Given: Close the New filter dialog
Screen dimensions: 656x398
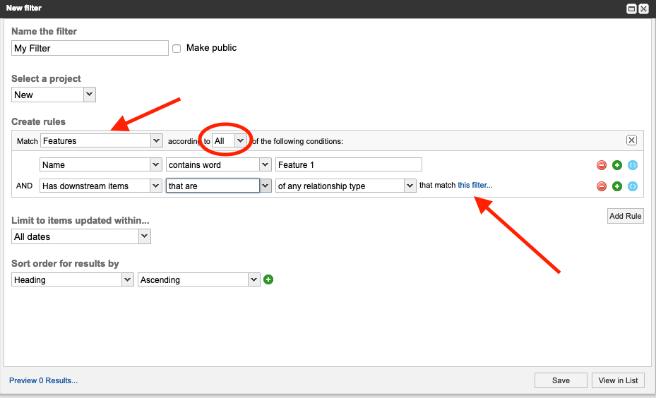Looking at the screenshot, I should [x=643, y=8].
